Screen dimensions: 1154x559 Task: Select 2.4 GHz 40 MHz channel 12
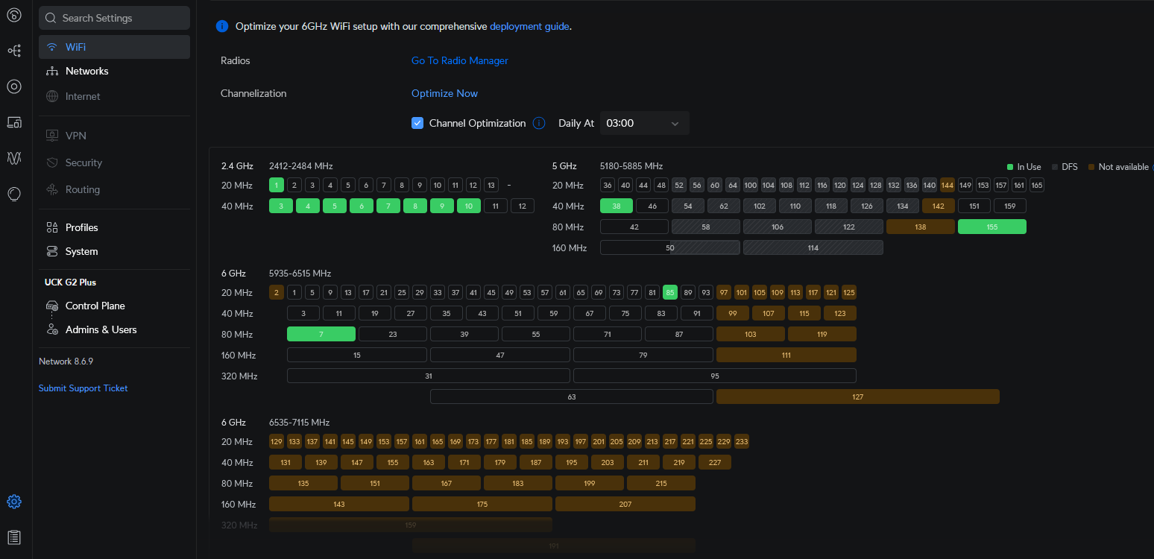coord(523,206)
